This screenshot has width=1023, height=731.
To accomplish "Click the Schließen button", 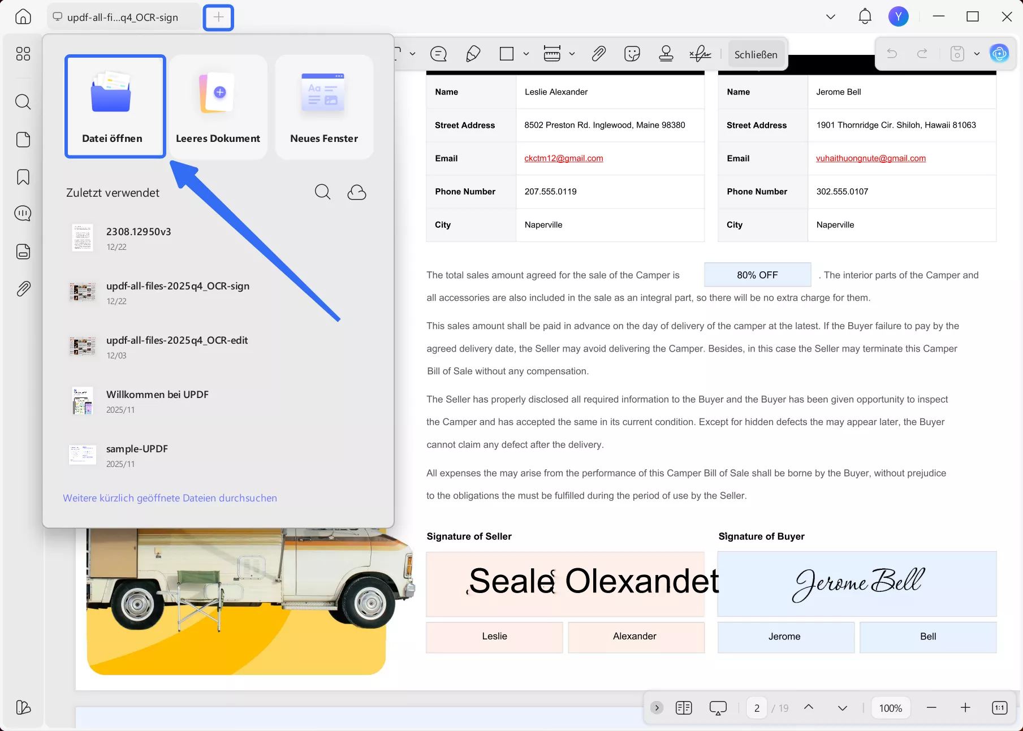I will click(x=756, y=55).
